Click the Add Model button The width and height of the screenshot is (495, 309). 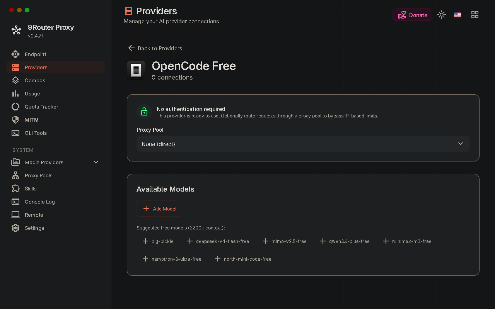(159, 209)
